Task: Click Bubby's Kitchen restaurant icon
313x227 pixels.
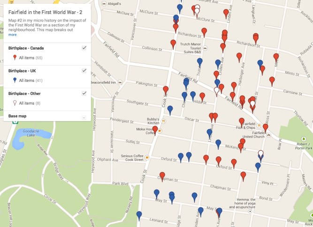Action: pyautogui.click(x=163, y=120)
